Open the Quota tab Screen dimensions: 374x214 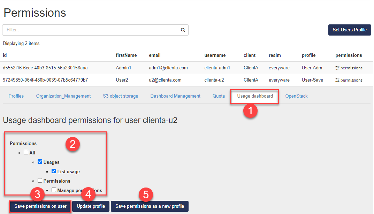219,96
